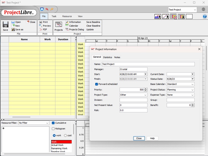Switch to the Statistics tab

point(107,57)
